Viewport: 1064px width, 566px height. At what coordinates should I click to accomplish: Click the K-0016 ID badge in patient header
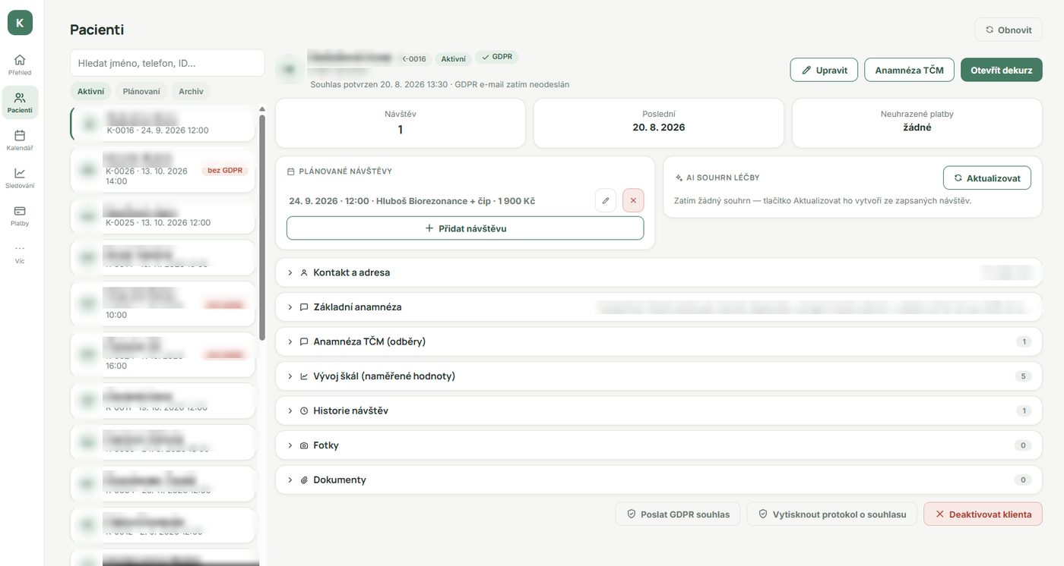(414, 58)
